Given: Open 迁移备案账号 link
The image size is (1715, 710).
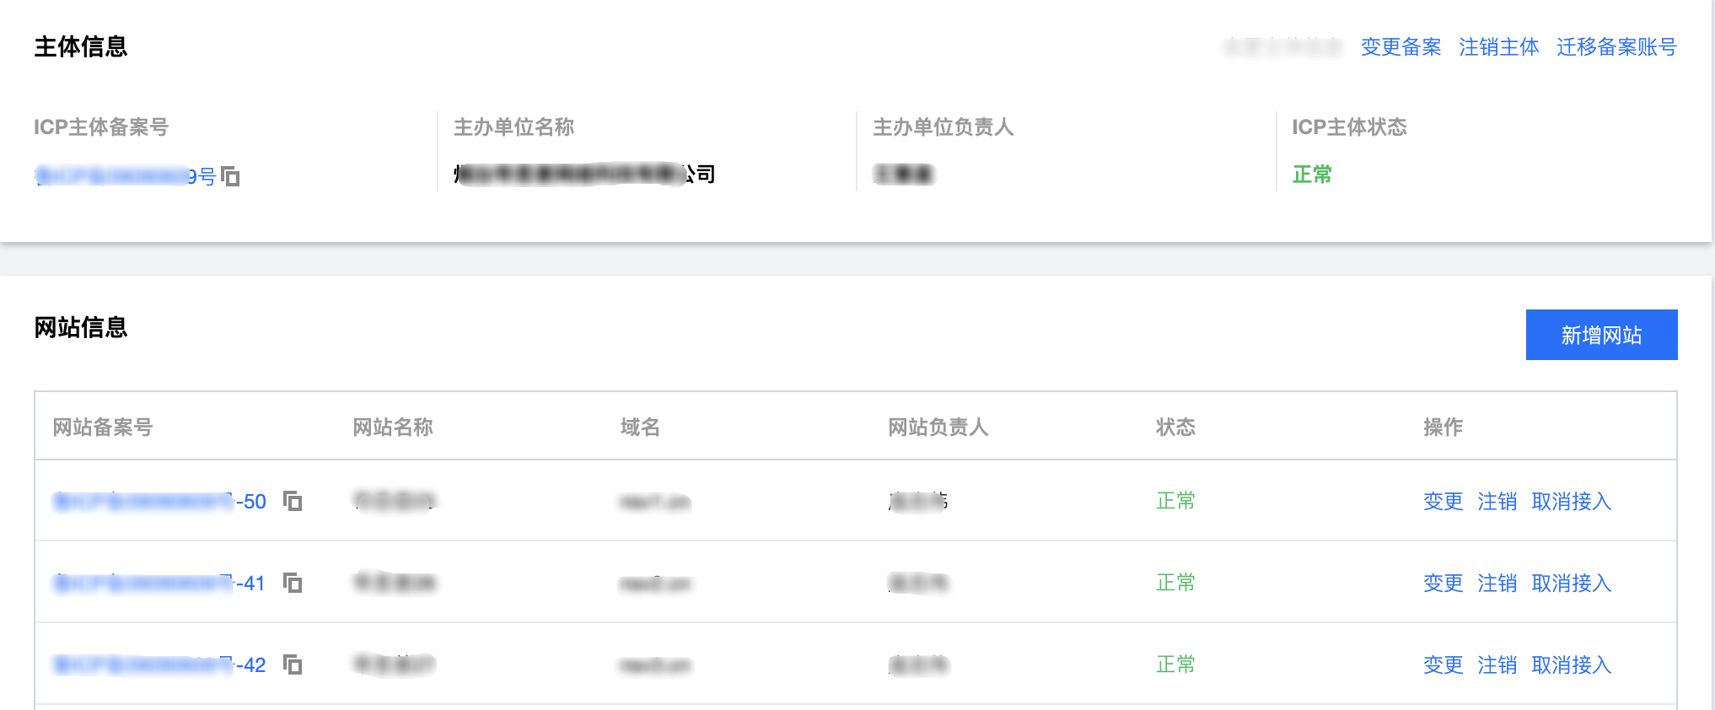Looking at the screenshot, I should click(x=1616, y=47).
